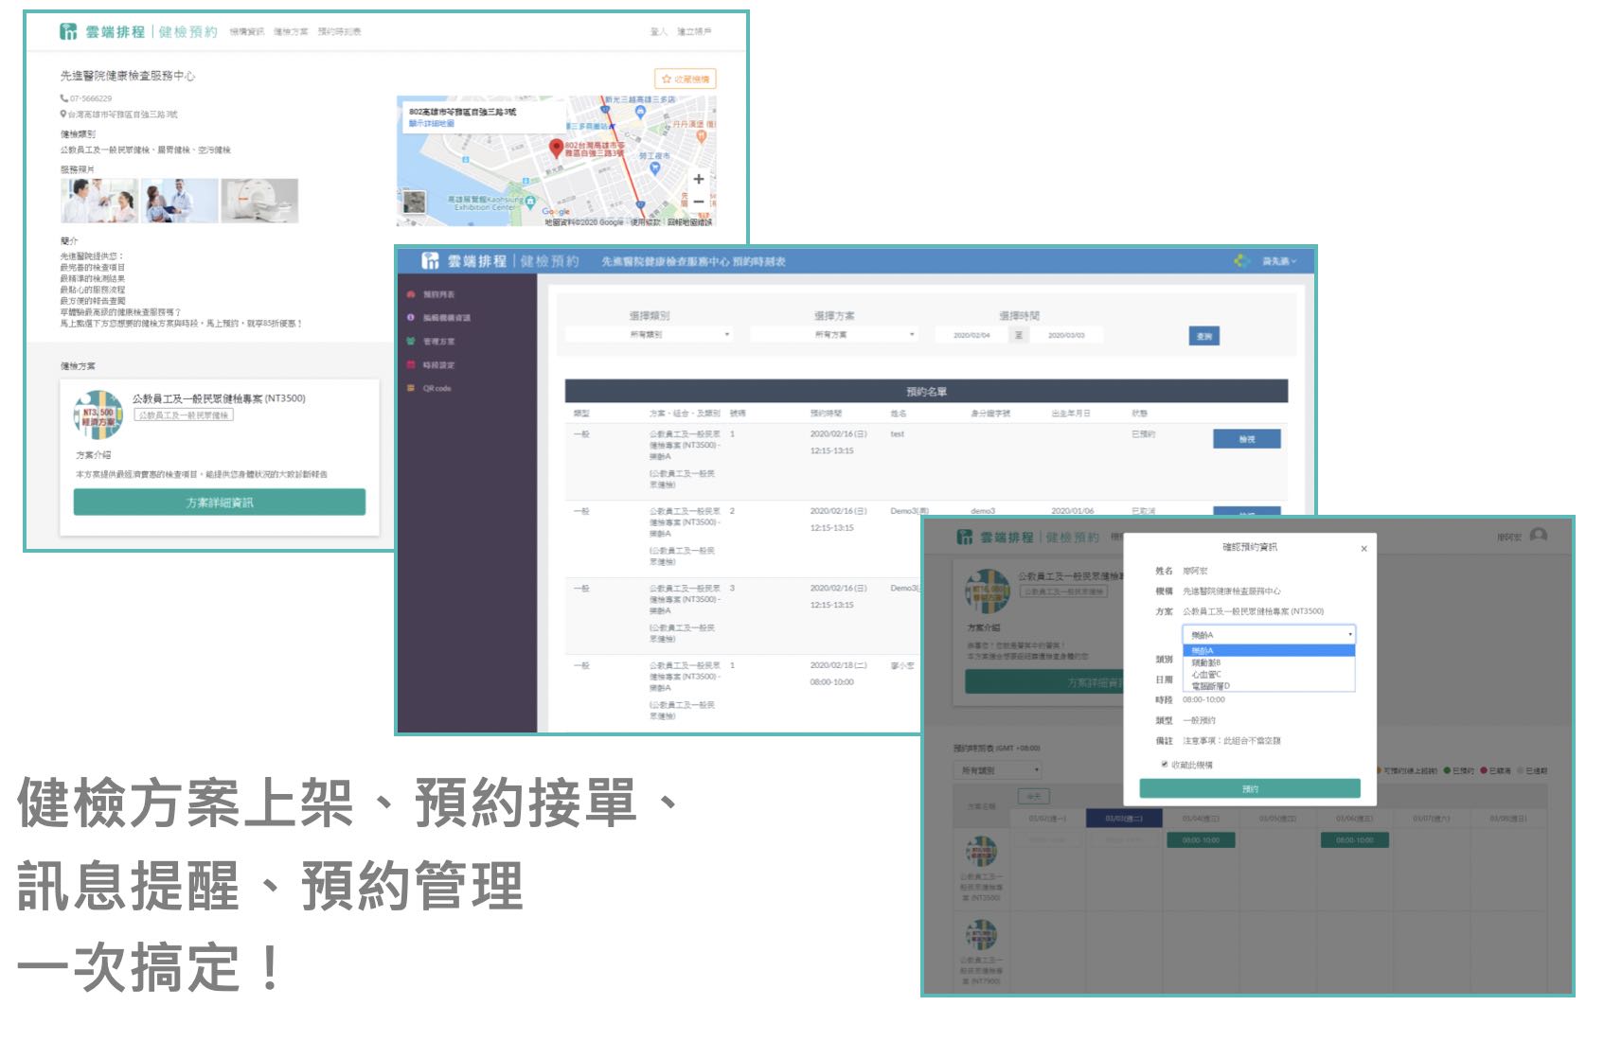The height and width of the screenshot is (1041, 1604).
Task: Open the show detailed map link
Action: click(431, 123)
